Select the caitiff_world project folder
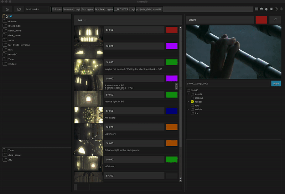 click(x=15, y=31)
